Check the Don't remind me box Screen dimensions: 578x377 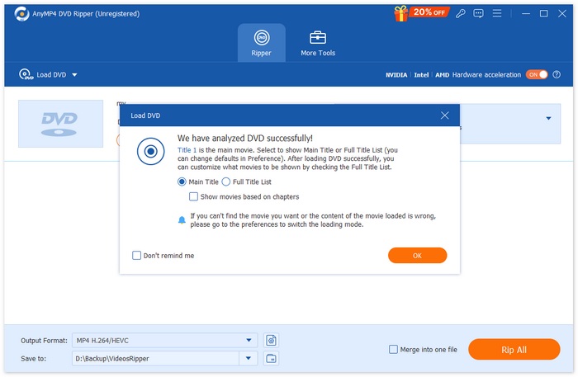(137, 256)
